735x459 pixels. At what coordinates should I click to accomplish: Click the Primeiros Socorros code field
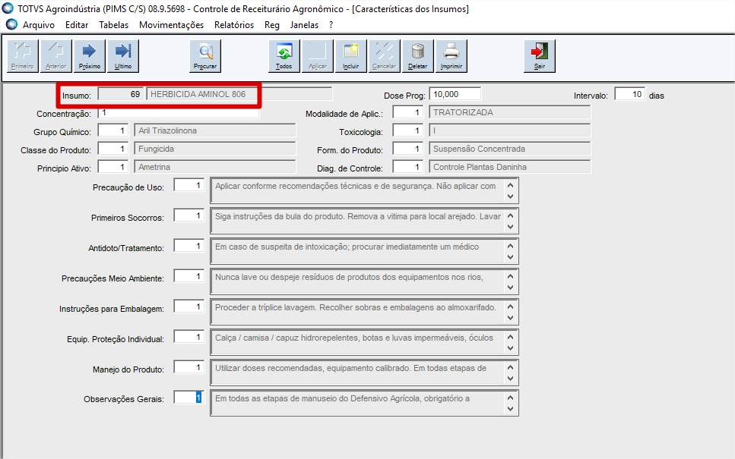pos(189,215)
